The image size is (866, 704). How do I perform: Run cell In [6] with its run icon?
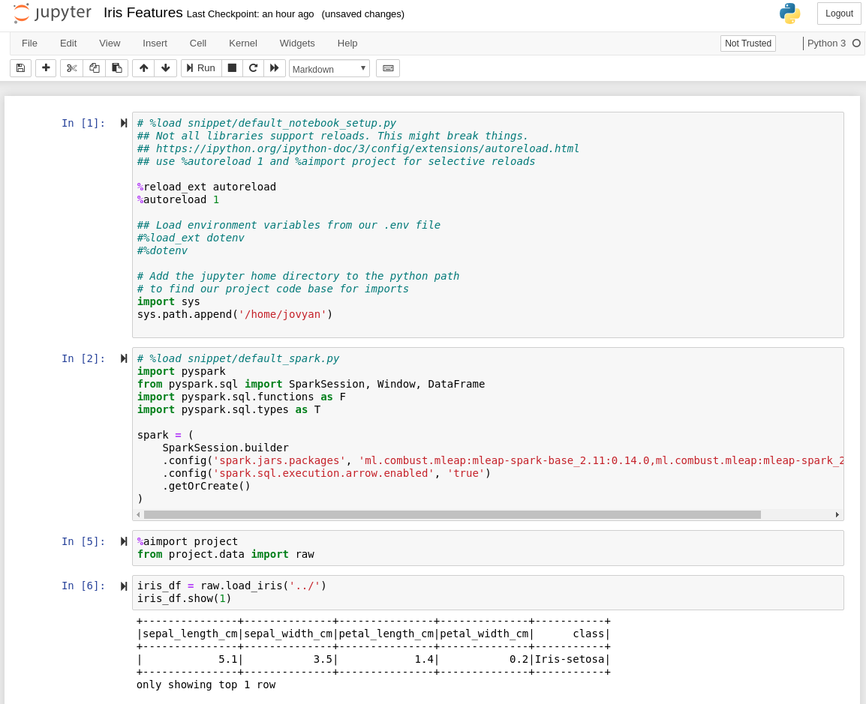tap(124, 586)
